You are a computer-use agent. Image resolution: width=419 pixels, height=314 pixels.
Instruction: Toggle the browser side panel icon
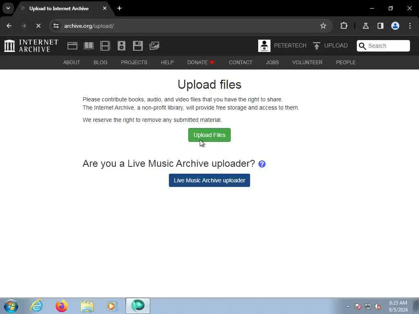pos(381,26)
